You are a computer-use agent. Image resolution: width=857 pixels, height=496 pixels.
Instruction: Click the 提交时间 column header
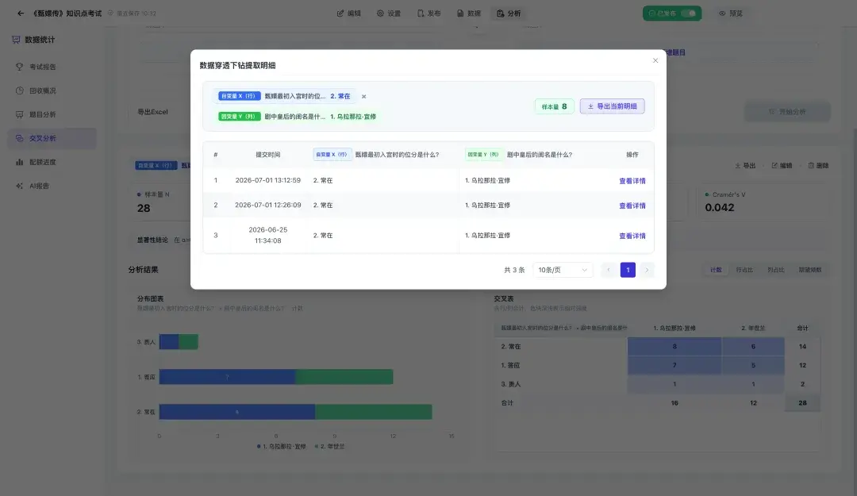tap(268, 155)
